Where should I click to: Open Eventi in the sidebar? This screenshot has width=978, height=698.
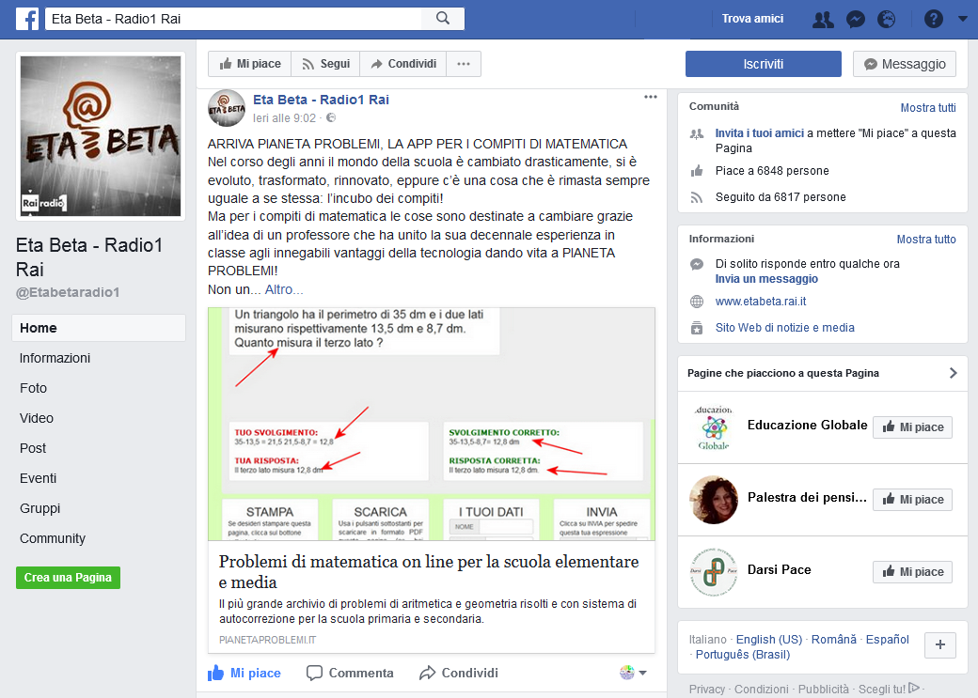[x=38, y=478]
